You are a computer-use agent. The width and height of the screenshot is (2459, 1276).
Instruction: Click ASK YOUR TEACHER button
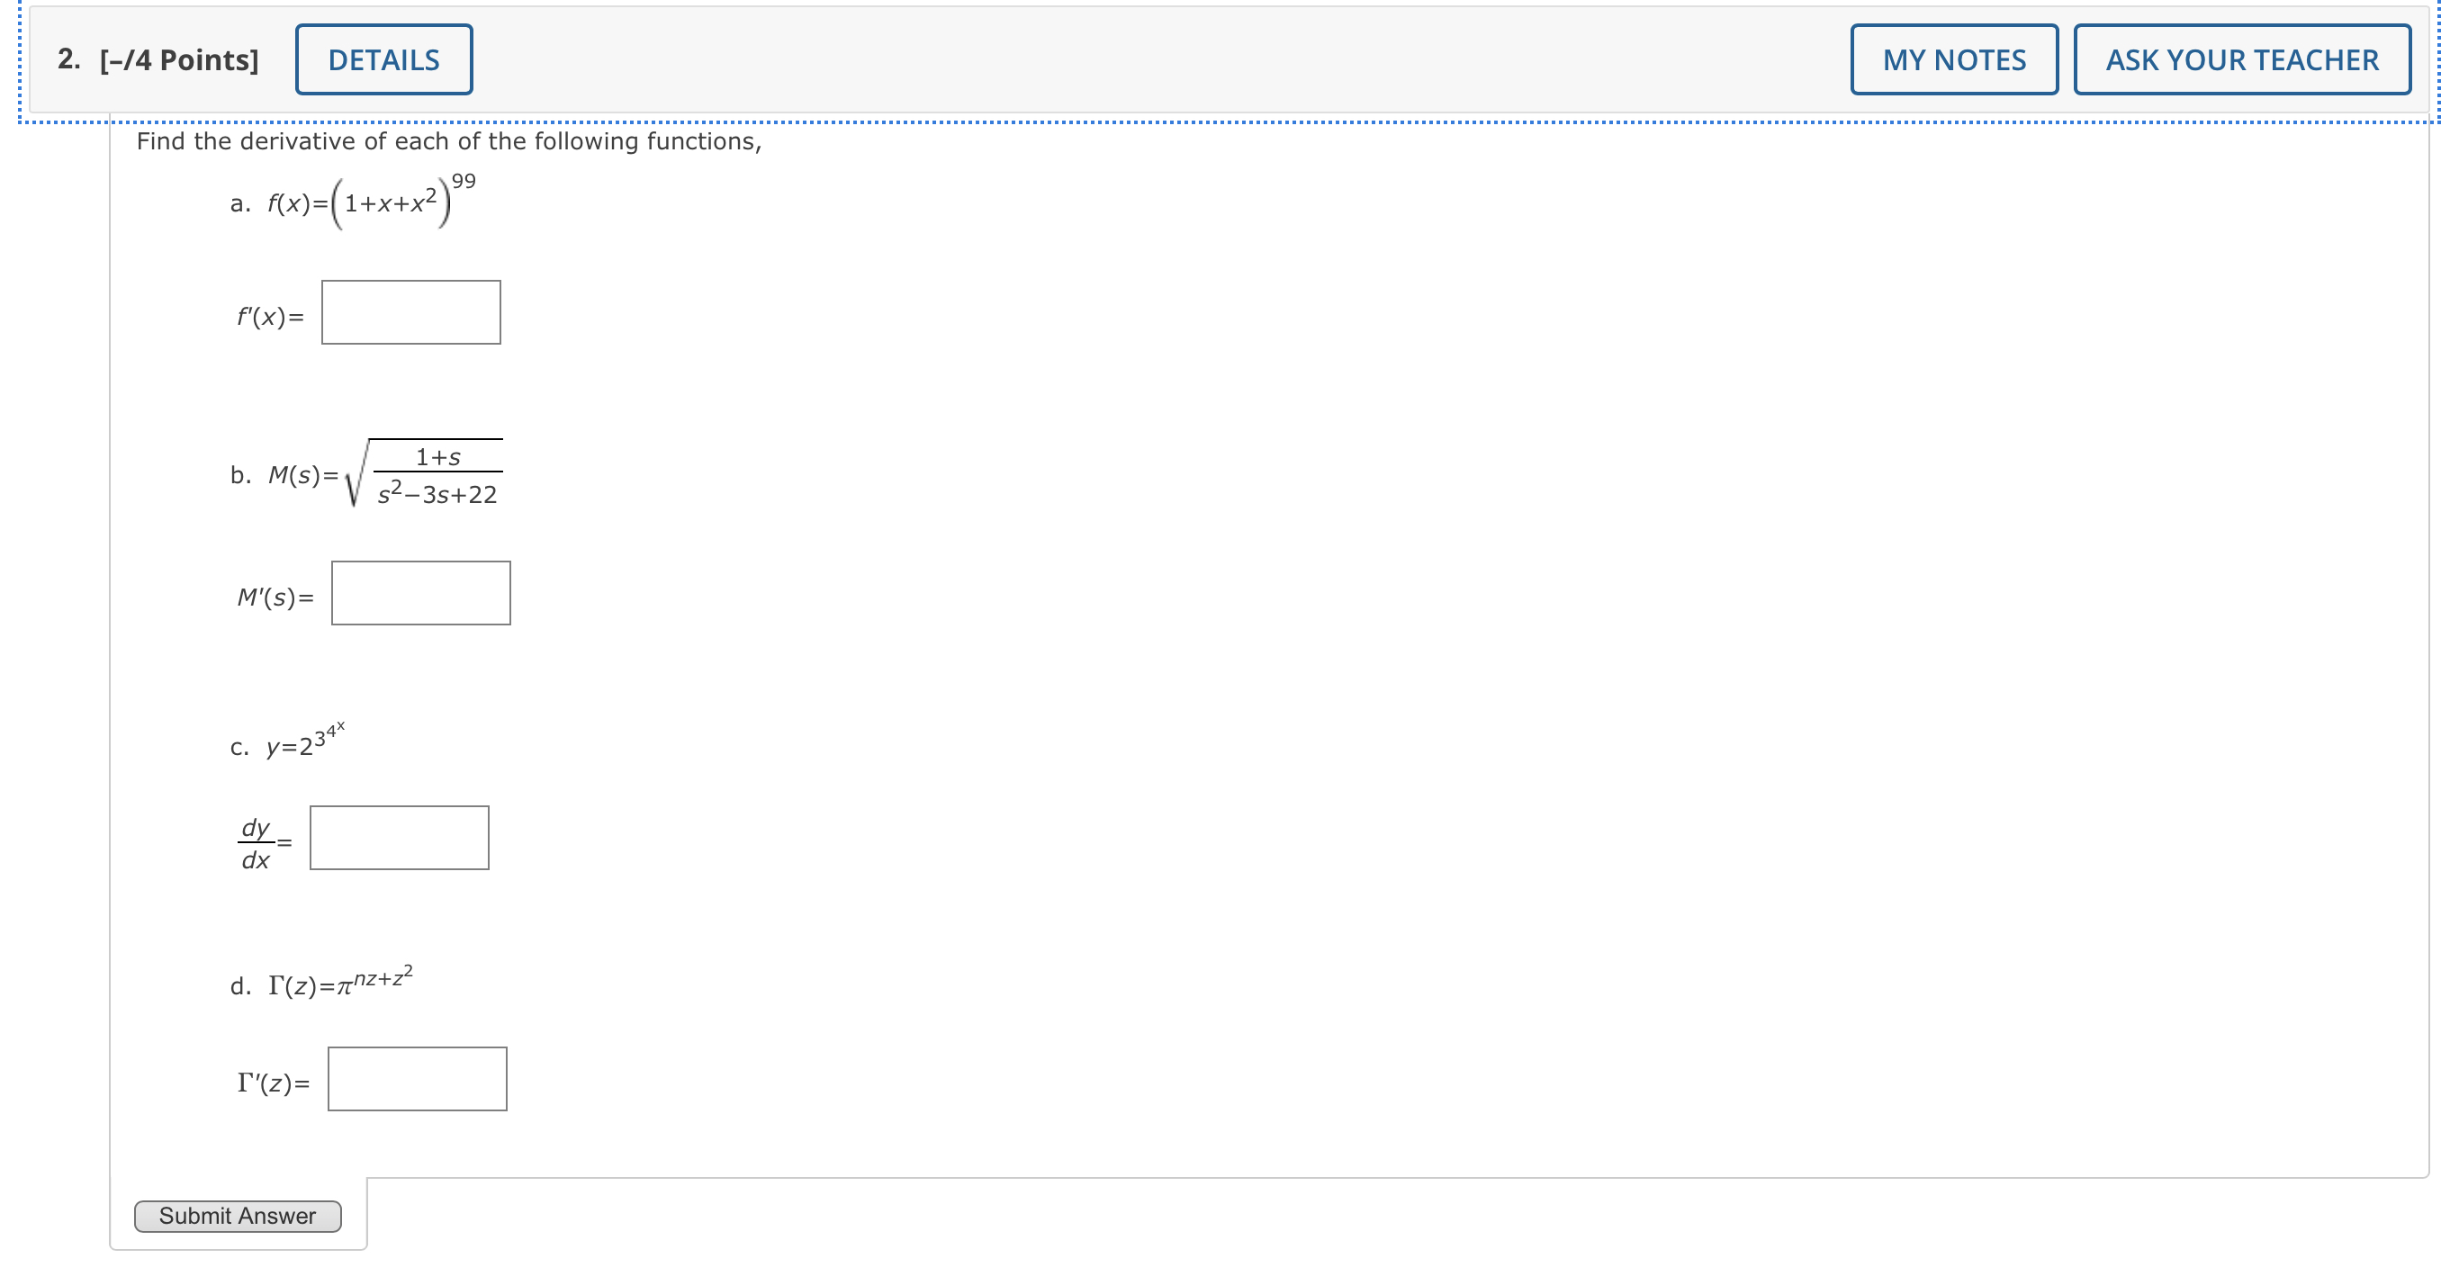pos(2241,59)
